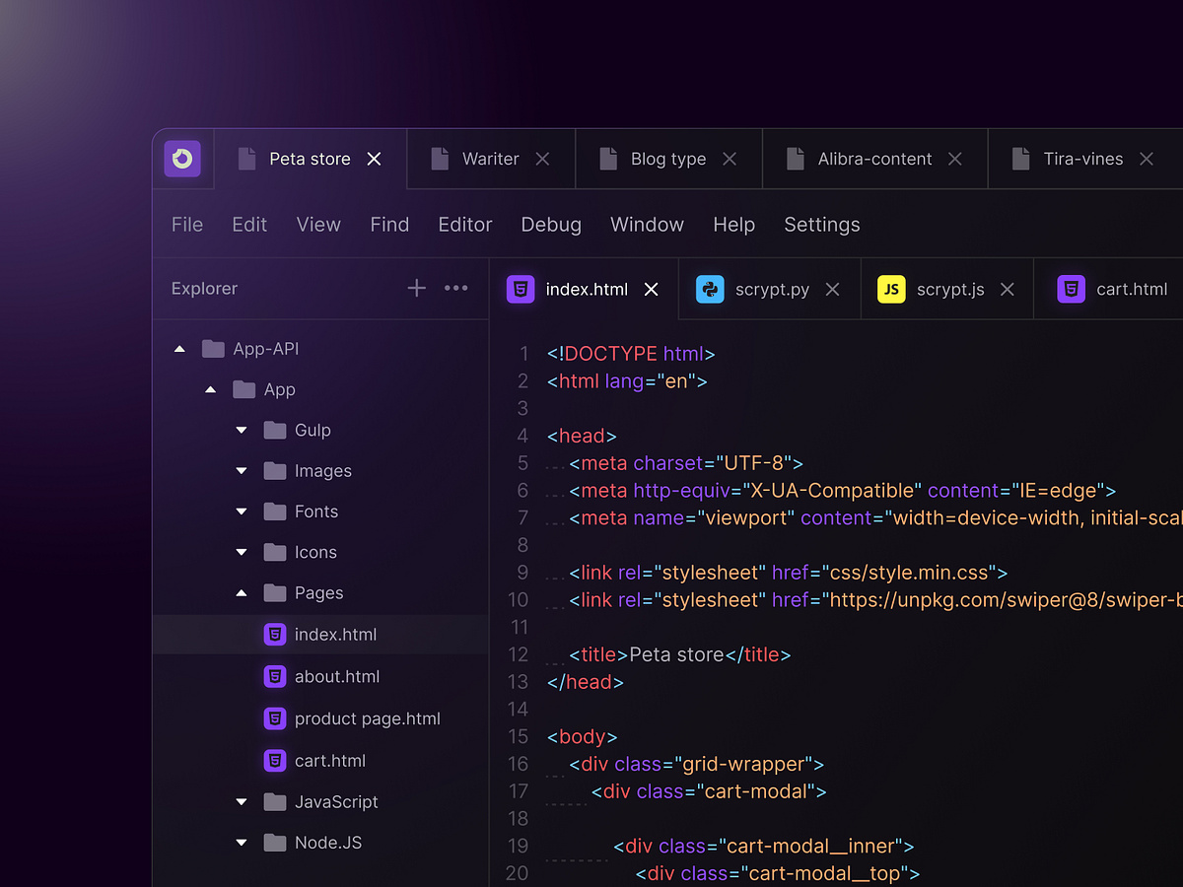1183x887 pixels.
Task: Expand the Icons folder arrow
Action: (x=242, y=553)
